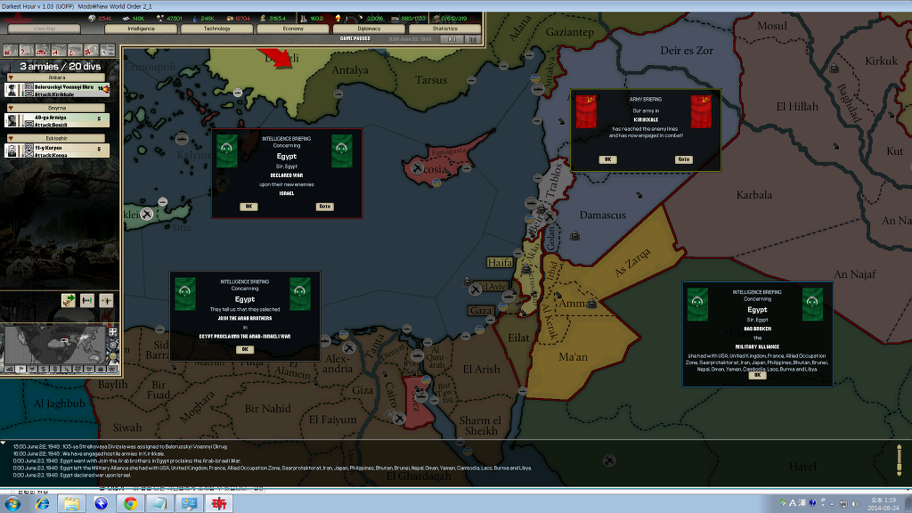The image size is (912, 513).
Task: Click the unit marker on Crete near Sitia
Action: pos(147,214)
